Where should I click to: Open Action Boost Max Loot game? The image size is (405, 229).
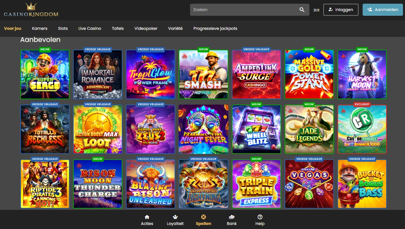98,129
